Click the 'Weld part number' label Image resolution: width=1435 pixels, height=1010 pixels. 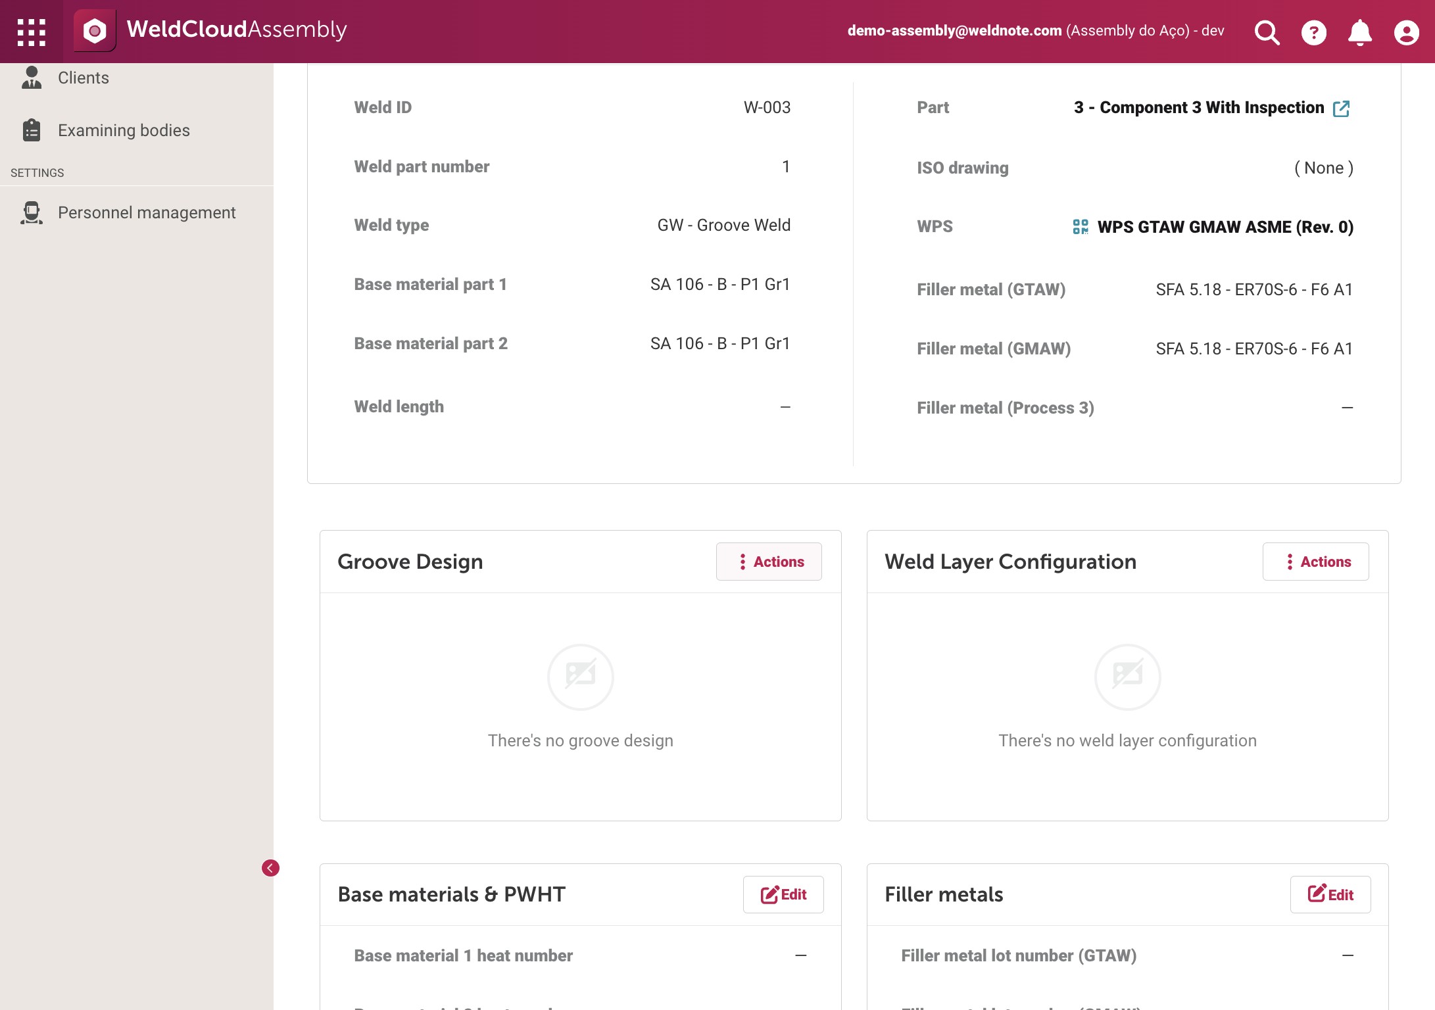(x=422, y=166)
